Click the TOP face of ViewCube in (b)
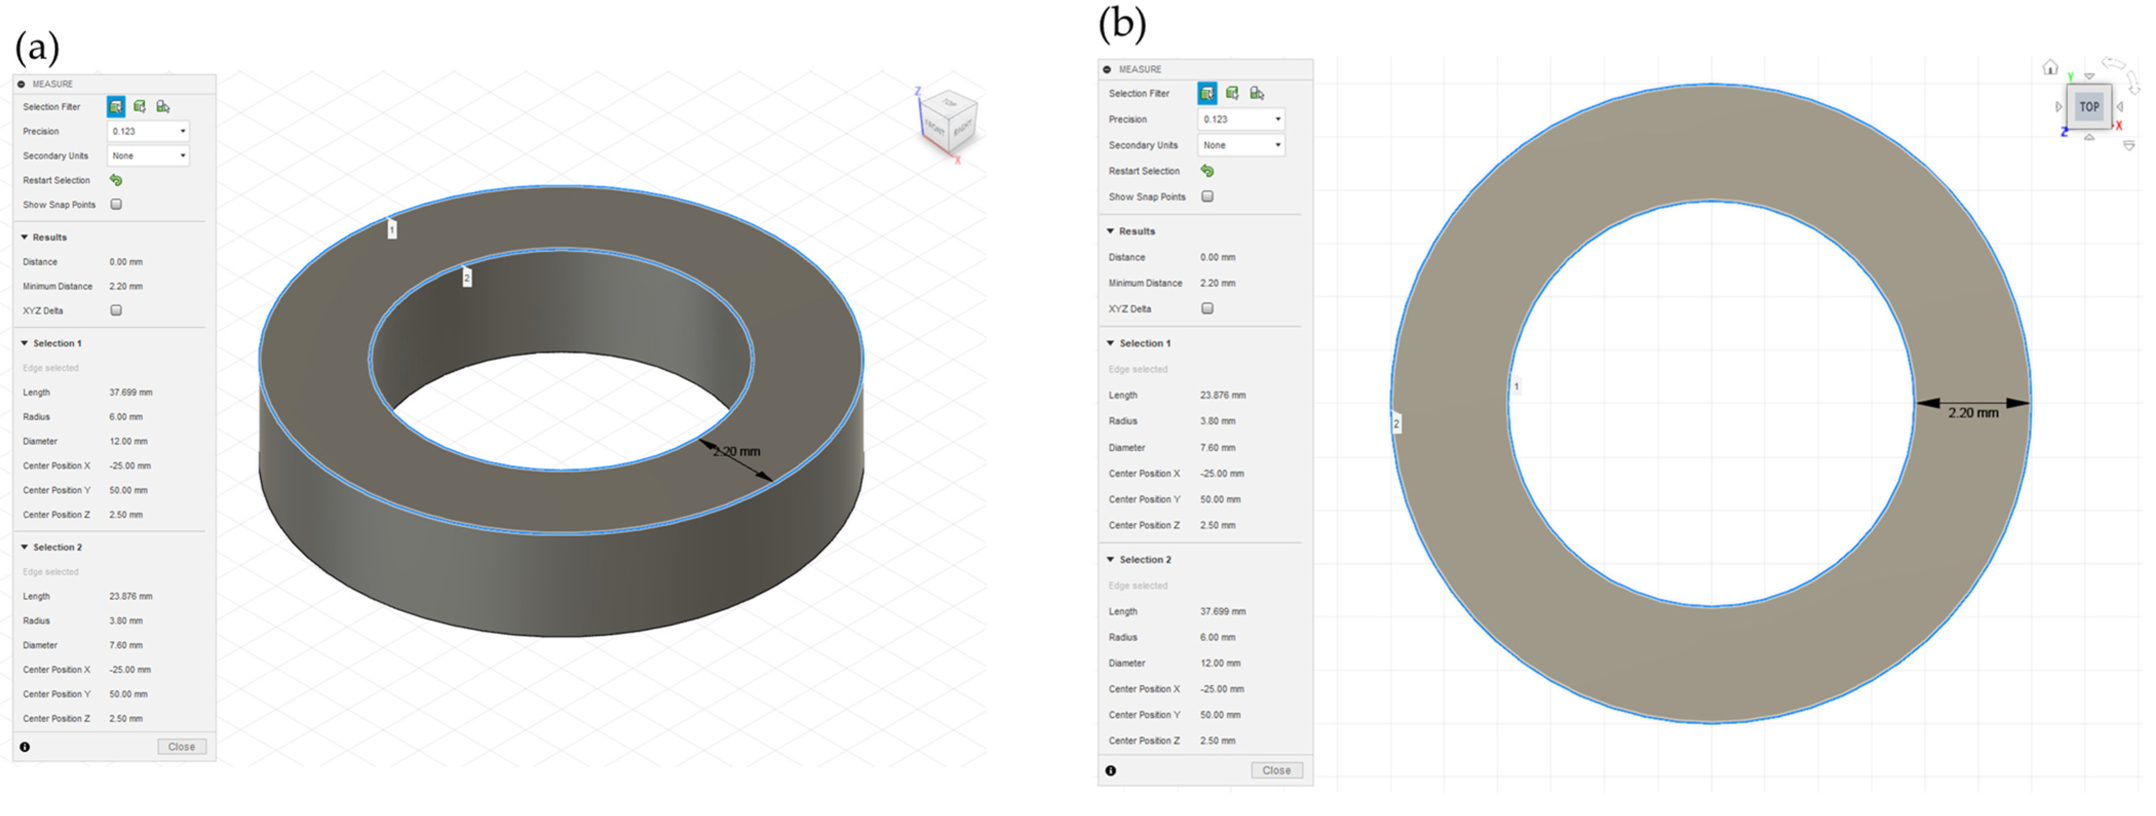Screen dimensions: 2156x816 click(2089, 106)
